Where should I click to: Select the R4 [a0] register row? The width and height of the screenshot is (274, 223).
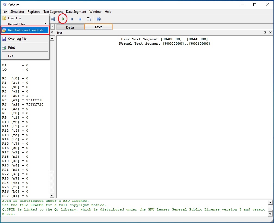click(x=15, y=96)
